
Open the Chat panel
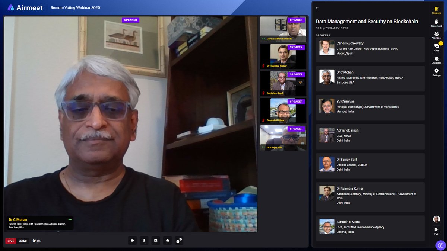pos(437,47)
